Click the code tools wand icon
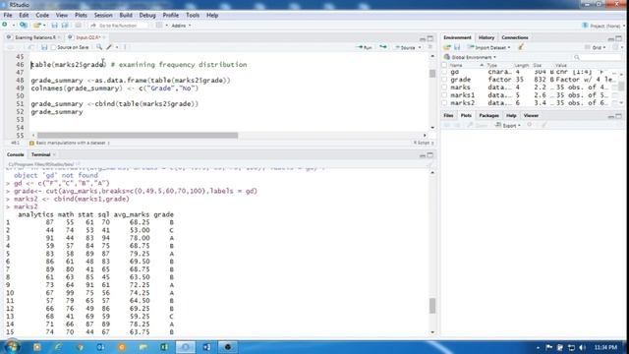 [109, 47]
